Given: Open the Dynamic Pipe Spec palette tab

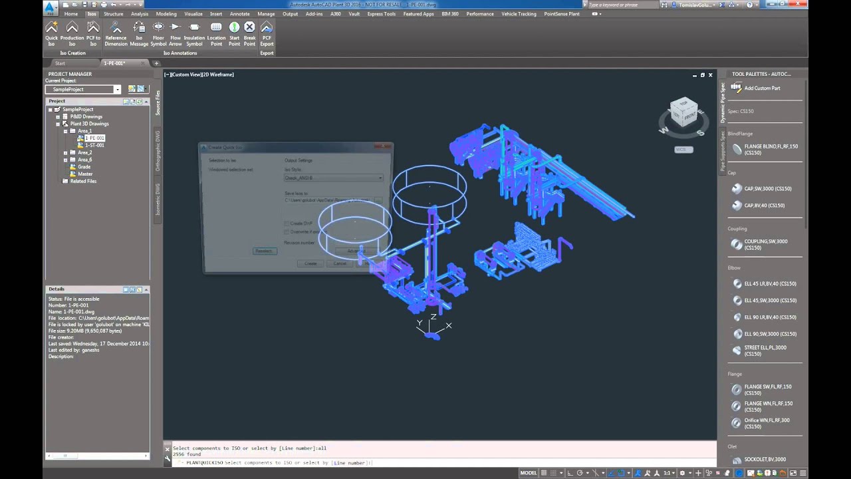Looking at the screenshot, I should coord(723,103).
